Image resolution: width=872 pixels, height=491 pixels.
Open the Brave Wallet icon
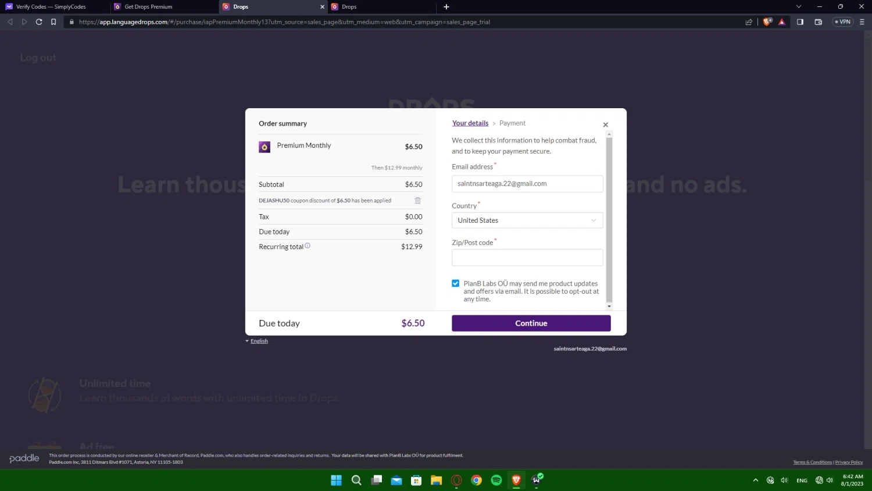coord(818,22)
